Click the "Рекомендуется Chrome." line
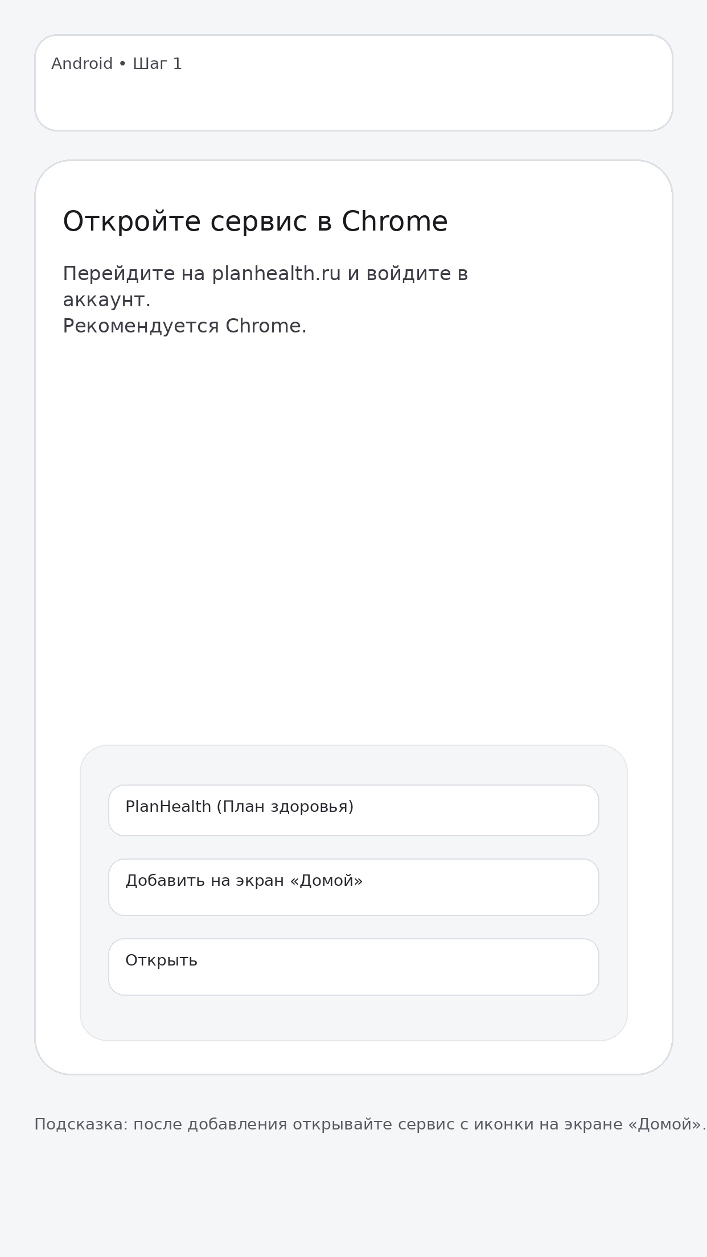707x1257 pixels. pos(184,326)
